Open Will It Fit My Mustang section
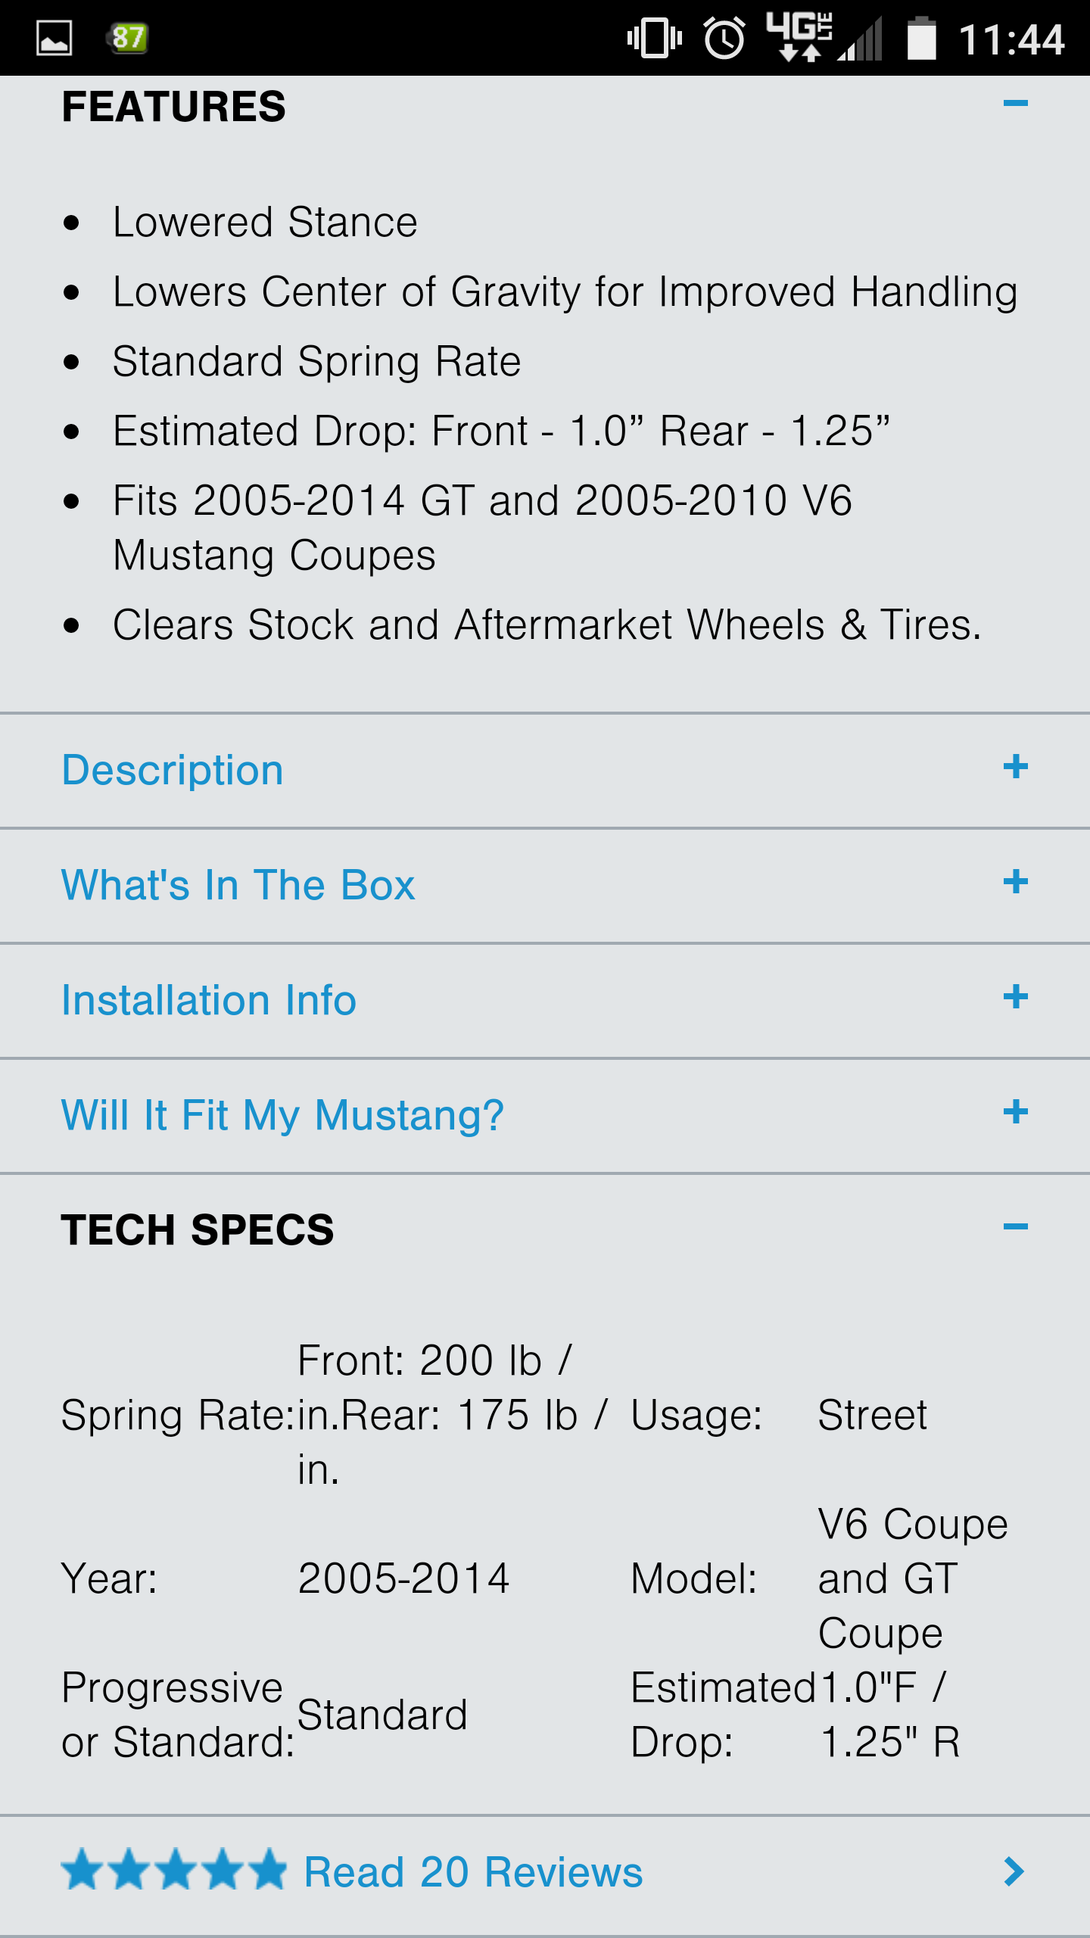Viewport: 1090px width, 1938px height. (x=282, y=1115)
